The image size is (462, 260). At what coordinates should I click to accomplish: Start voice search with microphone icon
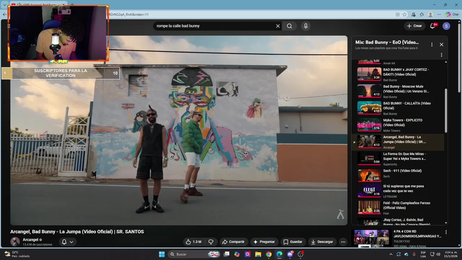306,26
